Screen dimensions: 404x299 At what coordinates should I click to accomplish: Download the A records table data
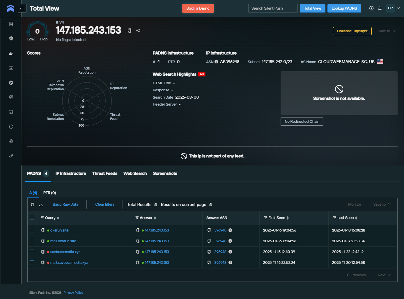41,204
